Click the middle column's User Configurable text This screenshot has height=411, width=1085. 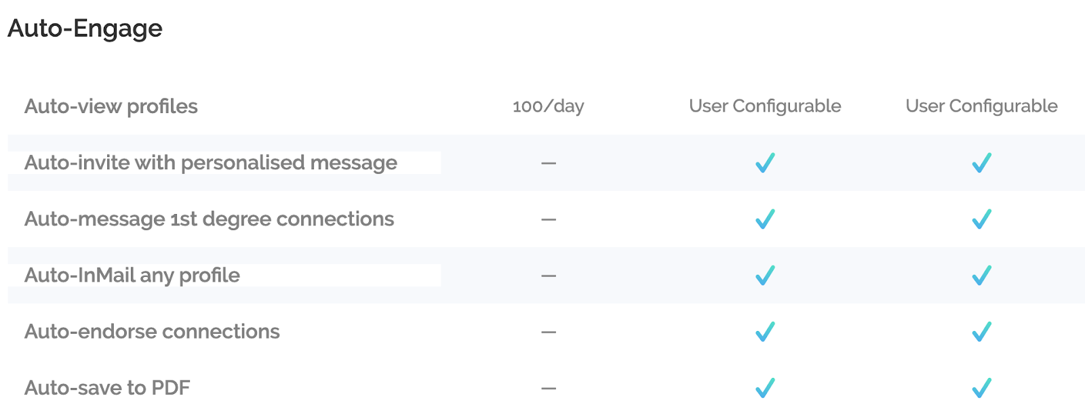765,106
